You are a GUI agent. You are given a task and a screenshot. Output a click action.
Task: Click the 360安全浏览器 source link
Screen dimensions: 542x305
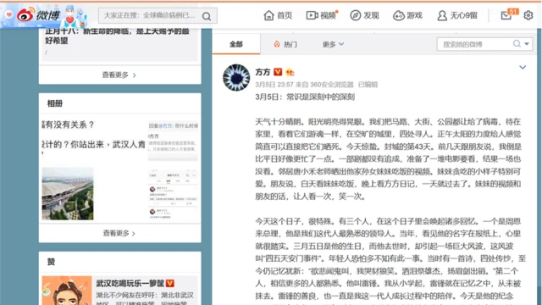[332, 85]
